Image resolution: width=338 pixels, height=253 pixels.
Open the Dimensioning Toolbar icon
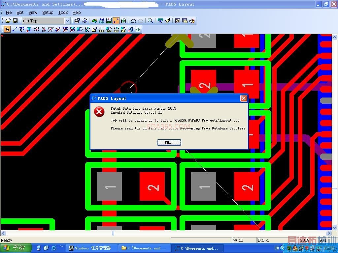109,21
